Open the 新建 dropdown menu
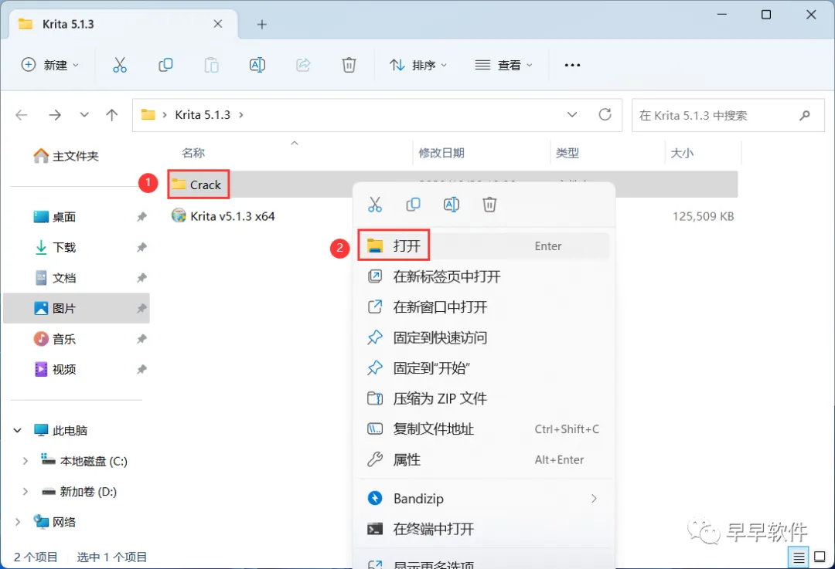This screenshot has height=569, width=835. click(x=50, y=65)
